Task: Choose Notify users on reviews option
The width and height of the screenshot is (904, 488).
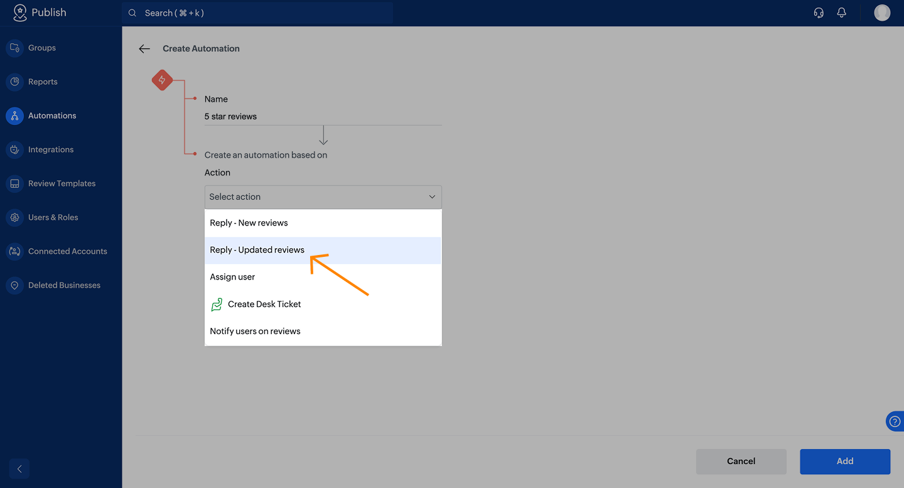Action: click(x=323, y=331)
